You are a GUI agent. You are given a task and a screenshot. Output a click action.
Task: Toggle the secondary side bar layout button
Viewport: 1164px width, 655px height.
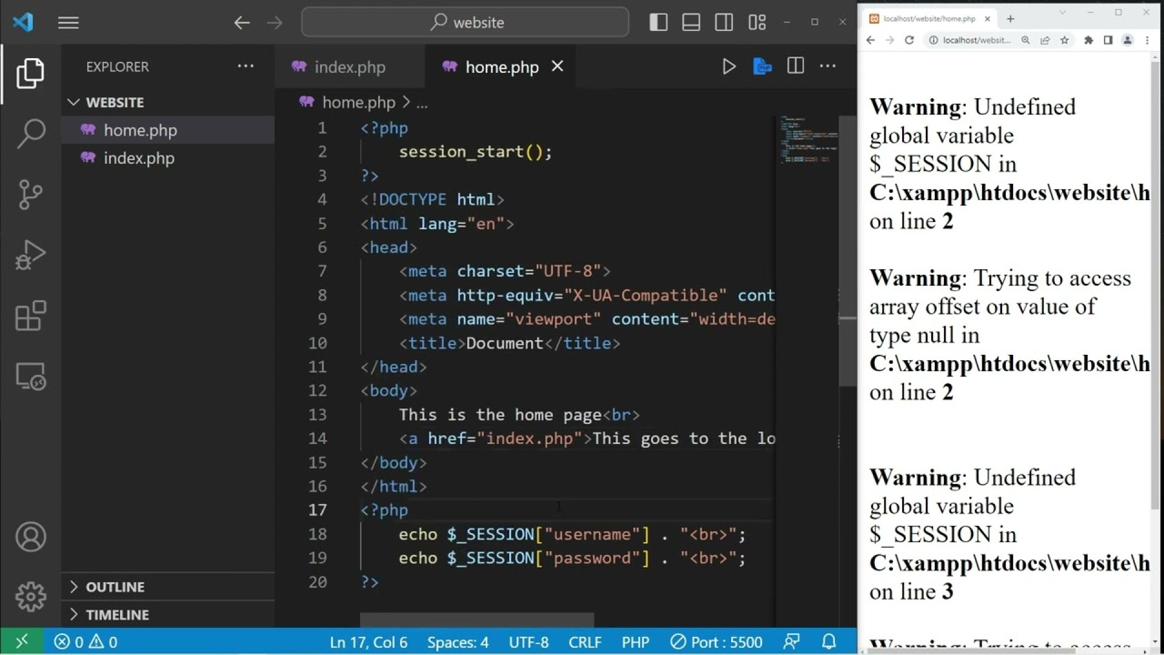724,22
